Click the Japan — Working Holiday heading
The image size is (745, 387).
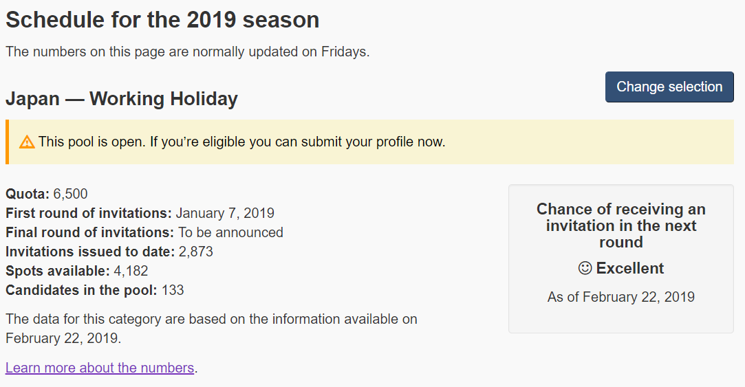(x=122, y=99)
